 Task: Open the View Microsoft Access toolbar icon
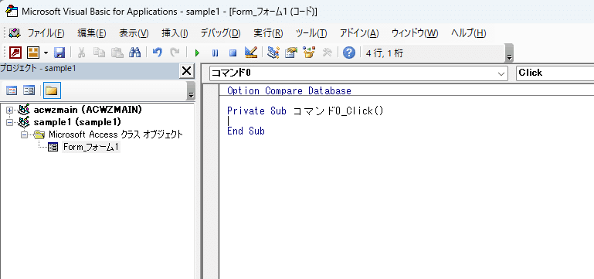[15, 53]
